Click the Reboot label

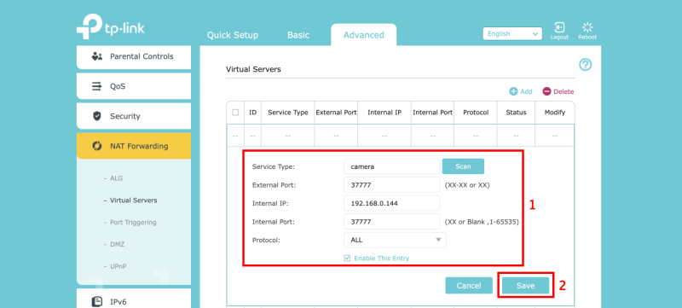click(x=587, y=38)
